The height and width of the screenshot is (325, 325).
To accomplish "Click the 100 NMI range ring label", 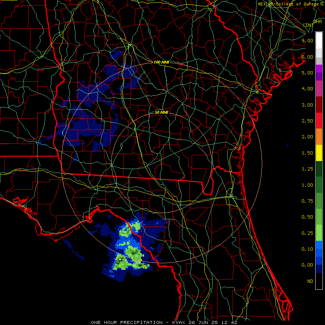I will pos(161,62).
